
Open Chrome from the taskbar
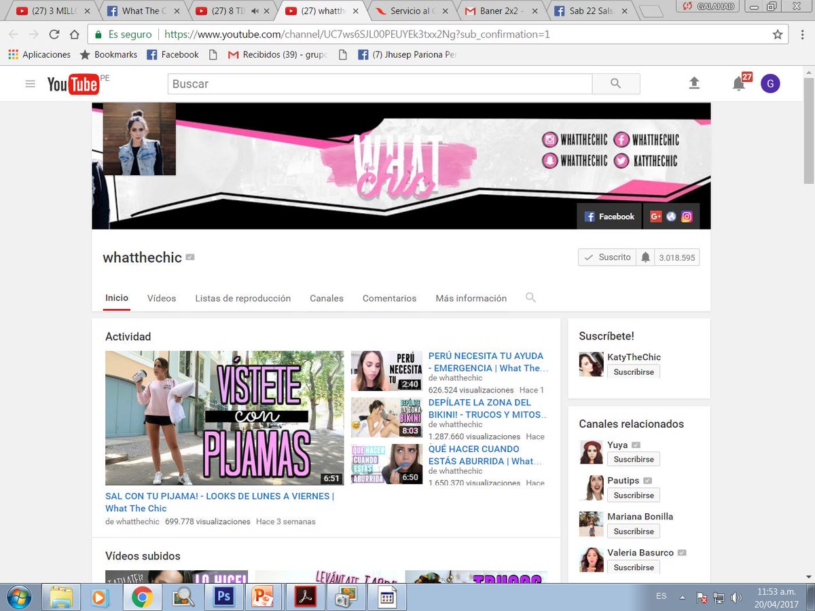point(141,597)
